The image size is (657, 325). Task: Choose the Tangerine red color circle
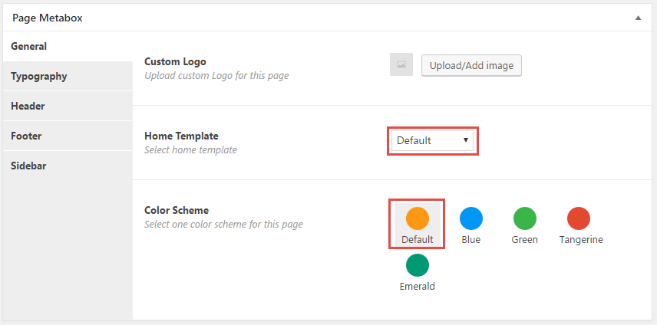[x=579, y=218]
